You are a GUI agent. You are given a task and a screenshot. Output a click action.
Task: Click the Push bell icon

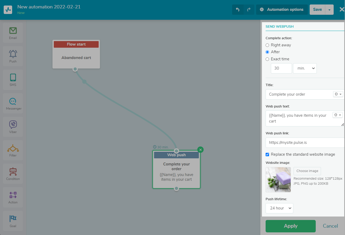tap(13, 56)
